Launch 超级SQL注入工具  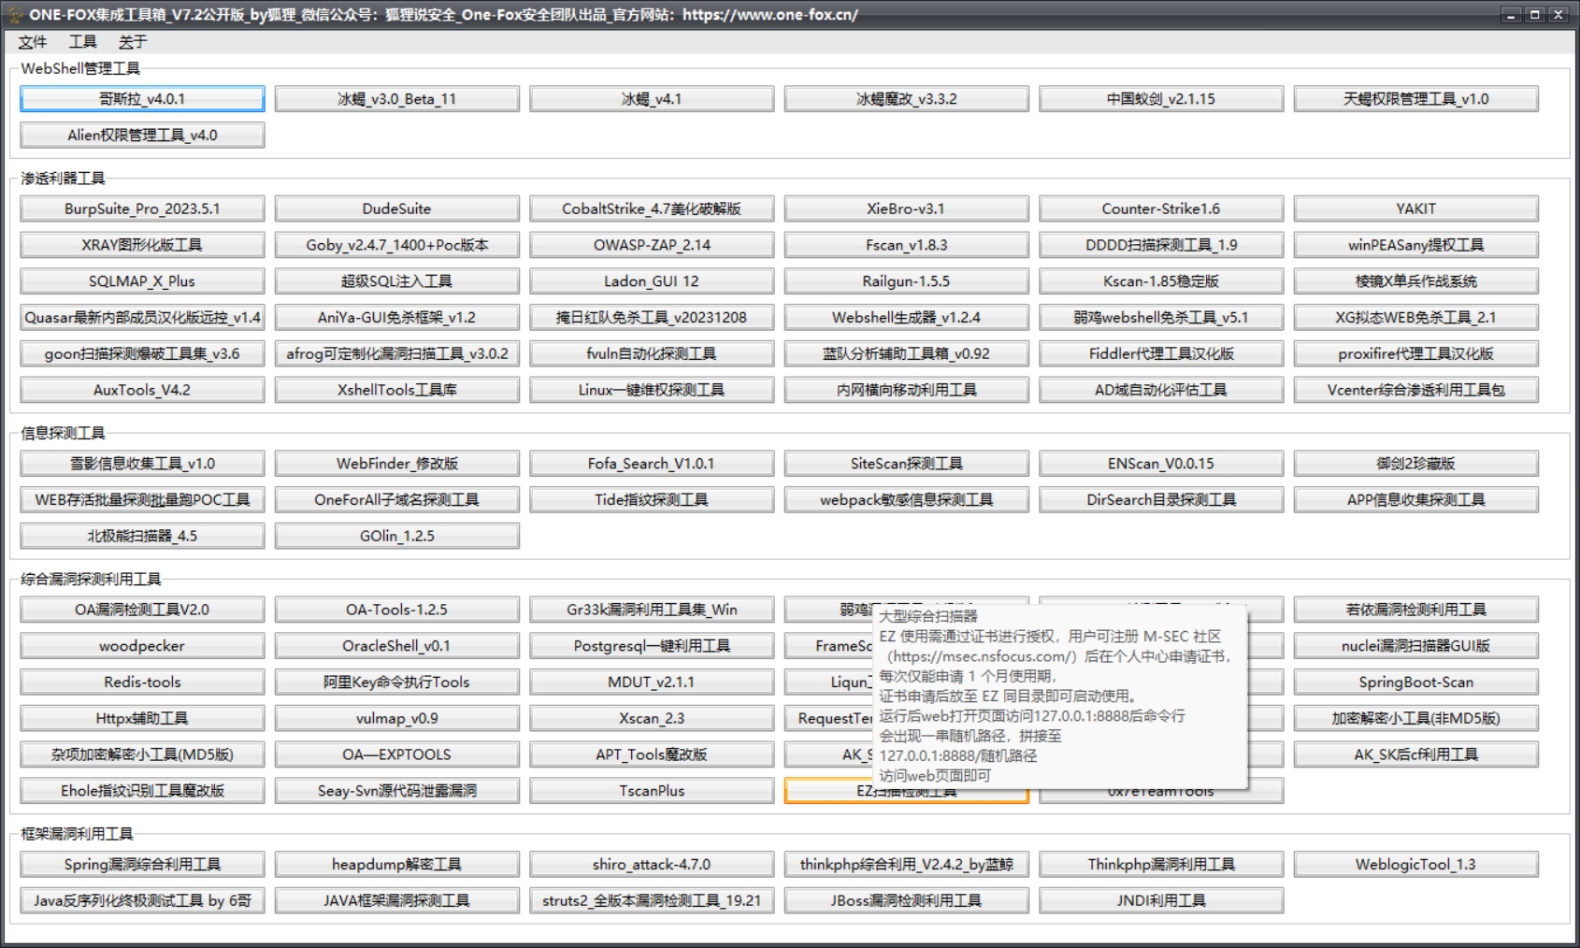pos(397,281)
